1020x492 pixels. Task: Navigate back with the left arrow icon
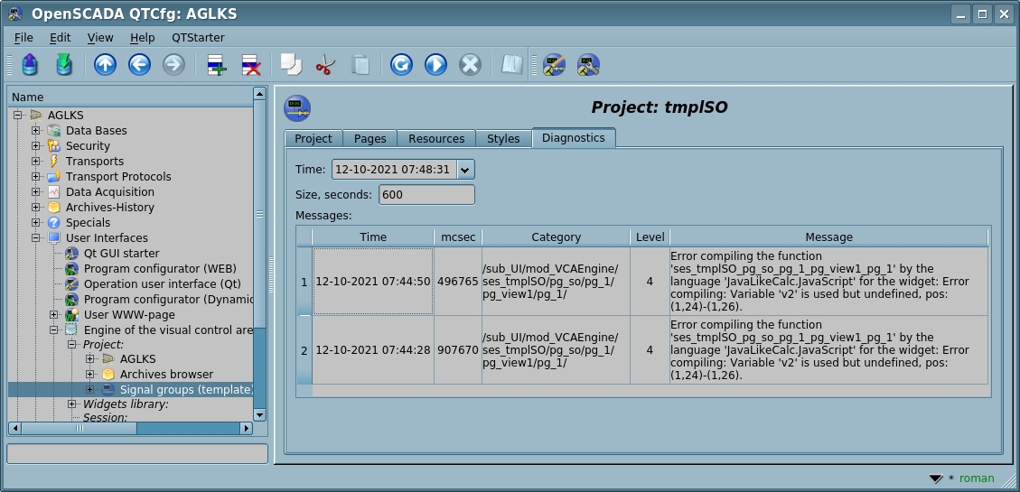[139, 65]
